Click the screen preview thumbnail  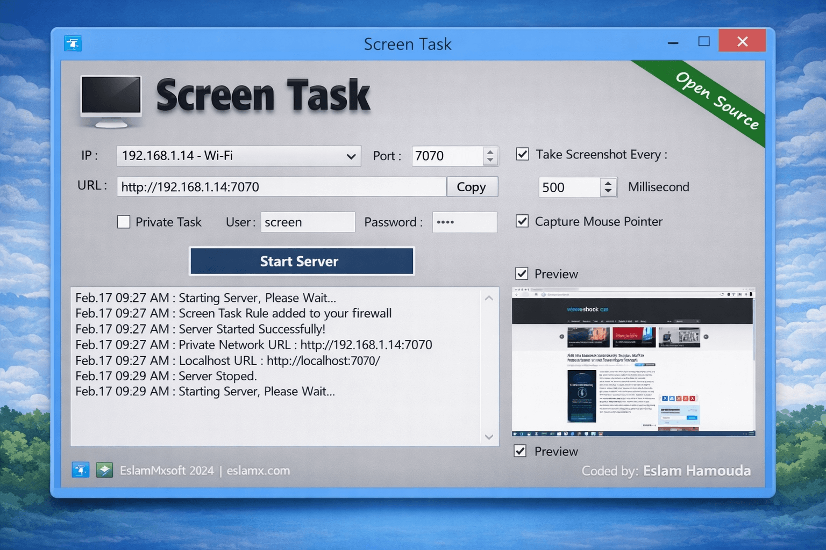click(x=633, y=361)
